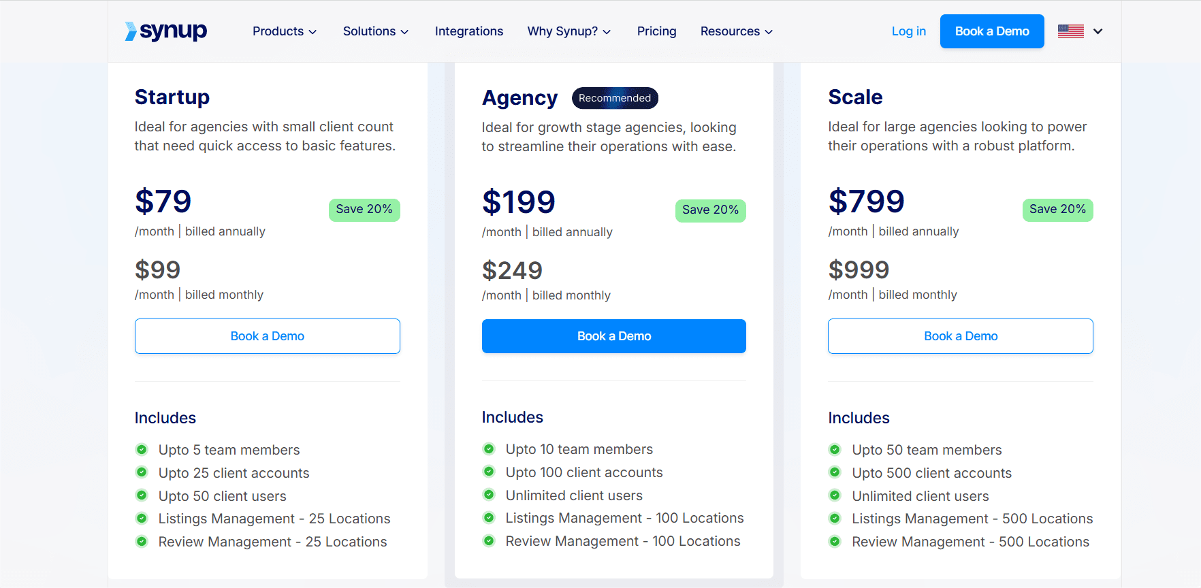
Task: Open the Solutions dropdown menu
Action: coord(375,31)
